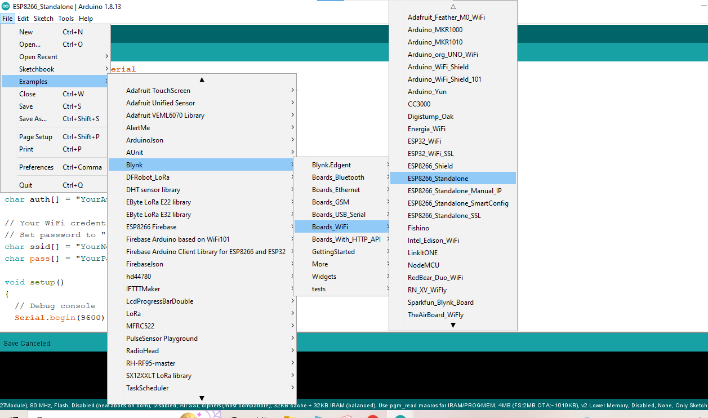Open ESP8266_Standalone_Manual_IP example

tap(453, 191)
